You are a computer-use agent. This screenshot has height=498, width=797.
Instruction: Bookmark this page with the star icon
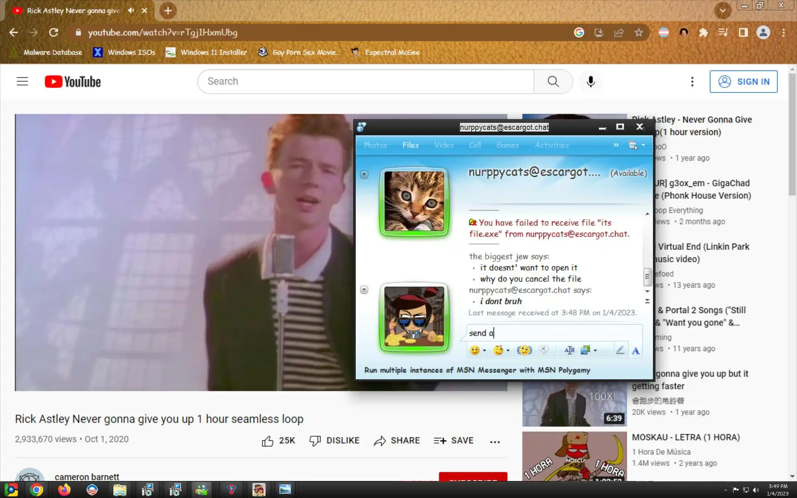(x=638, y=32)
